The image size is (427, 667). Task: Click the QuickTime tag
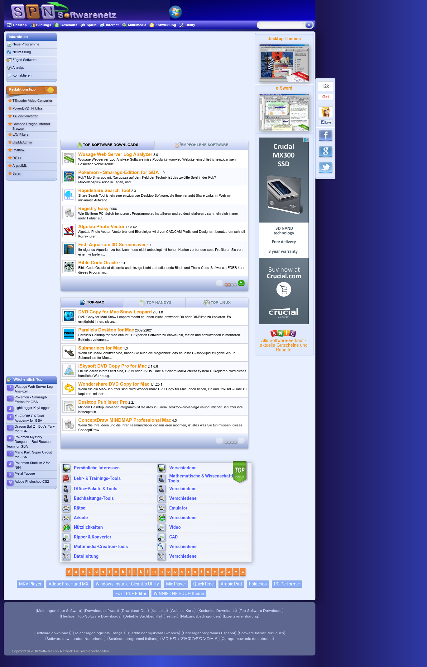click(x=203, y=584)
